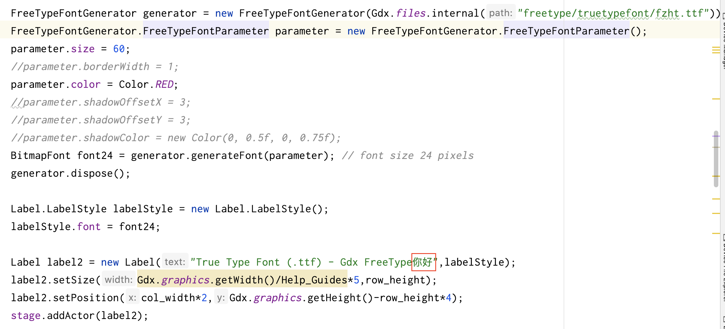The height and width of the screenshot is (329, 725).
Task: Click the generateFont method call
Action: pyautogui.click(x=227, y=156)
